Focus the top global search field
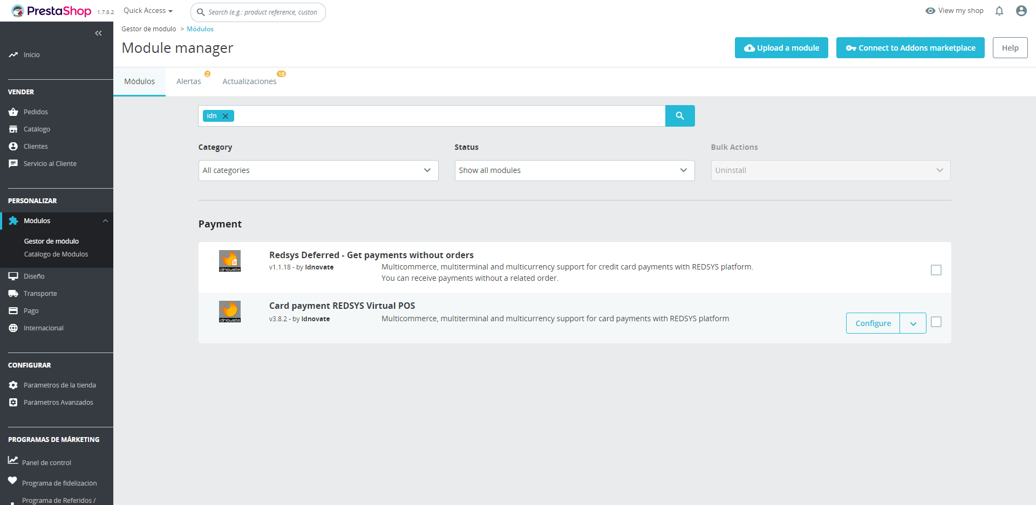The width and height of the screenshot is (1036, 505). [258, 12]
